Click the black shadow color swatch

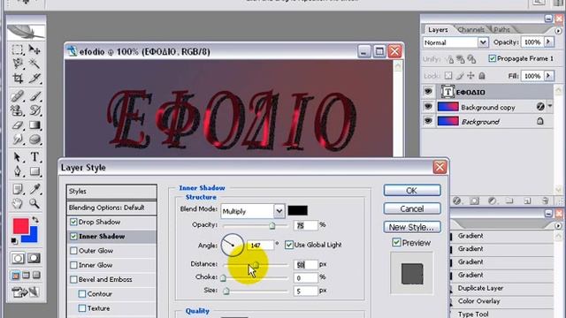pos(297,210)
